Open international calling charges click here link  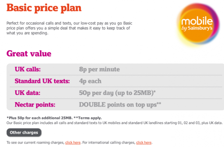click(144, 143)
